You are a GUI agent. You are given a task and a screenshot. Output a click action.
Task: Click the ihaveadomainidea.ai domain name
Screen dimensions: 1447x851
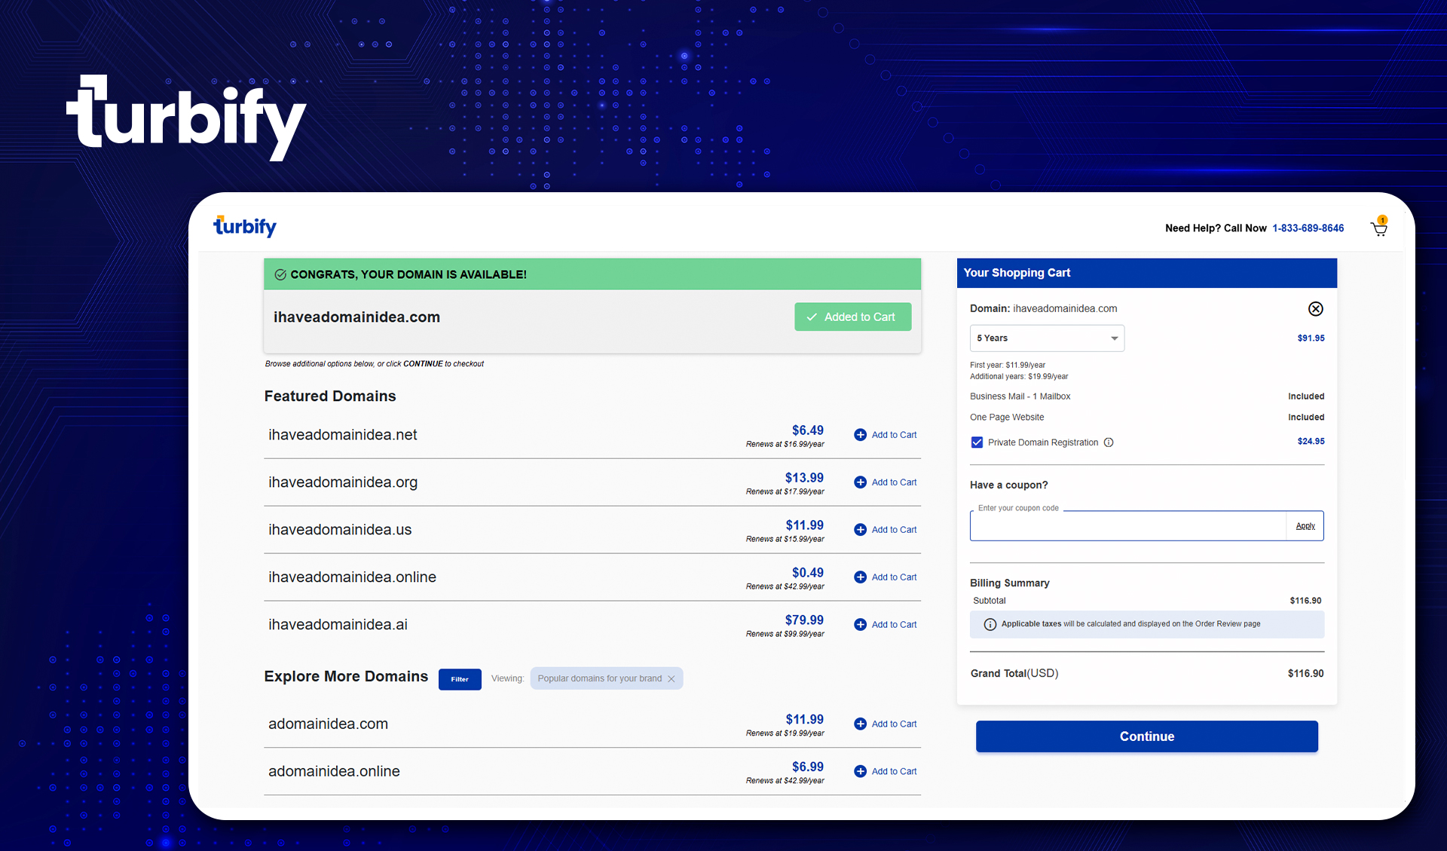pos(338,625)
